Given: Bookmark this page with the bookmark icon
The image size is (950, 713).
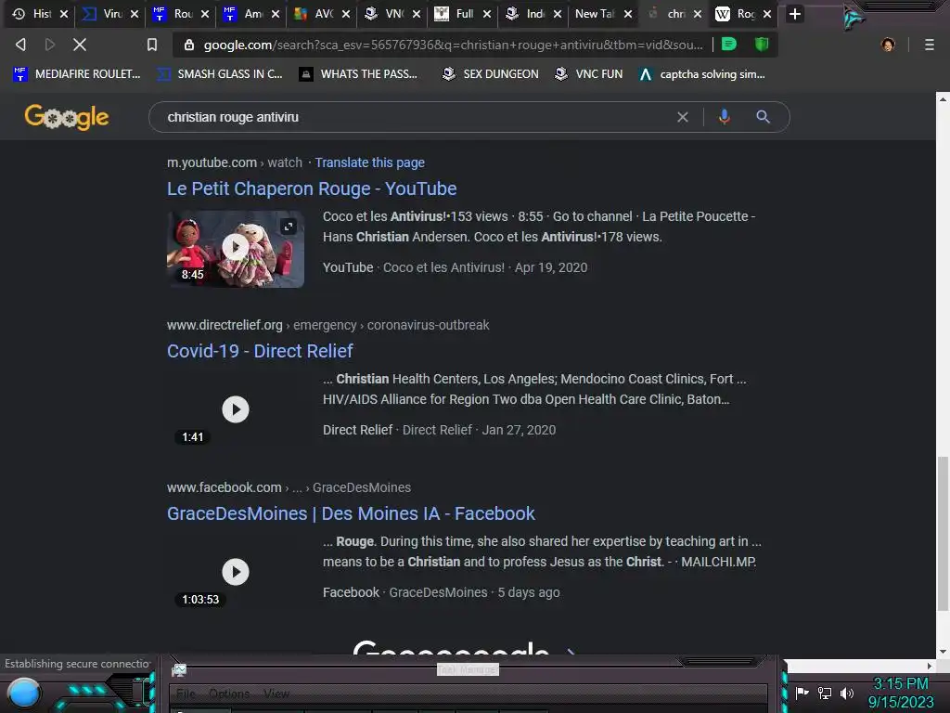Looking at the screenshot, I should click(152, 45).
